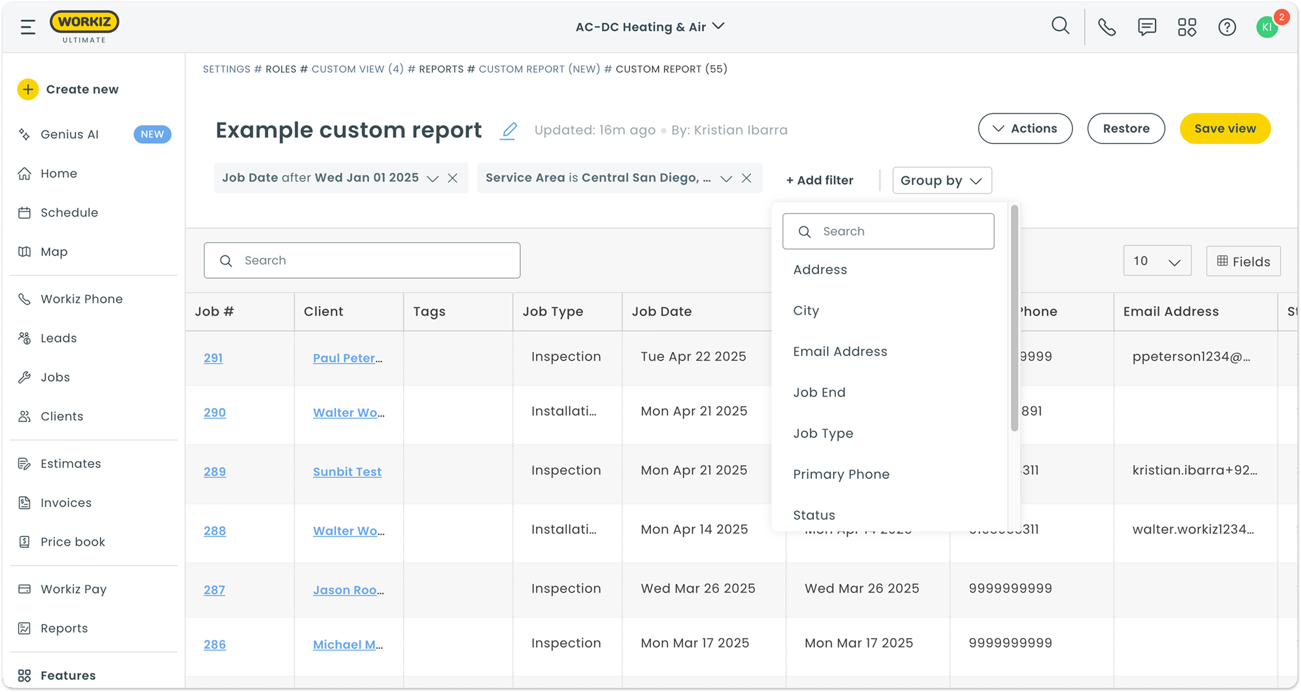
Task: Select Address in group by list
Action: coord(820,270)
